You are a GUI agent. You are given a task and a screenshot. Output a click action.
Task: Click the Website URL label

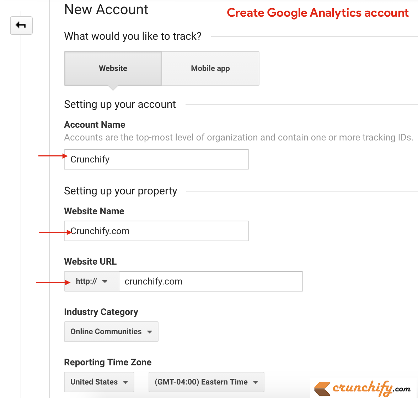90,261
